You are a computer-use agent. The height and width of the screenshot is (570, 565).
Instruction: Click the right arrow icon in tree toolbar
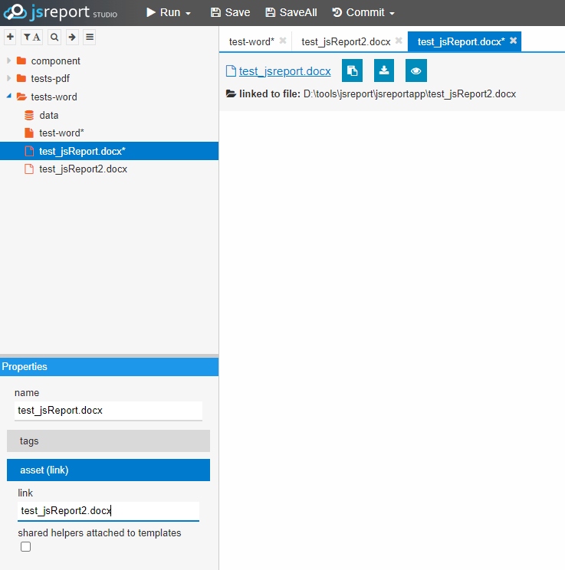[x=72, y=37]
